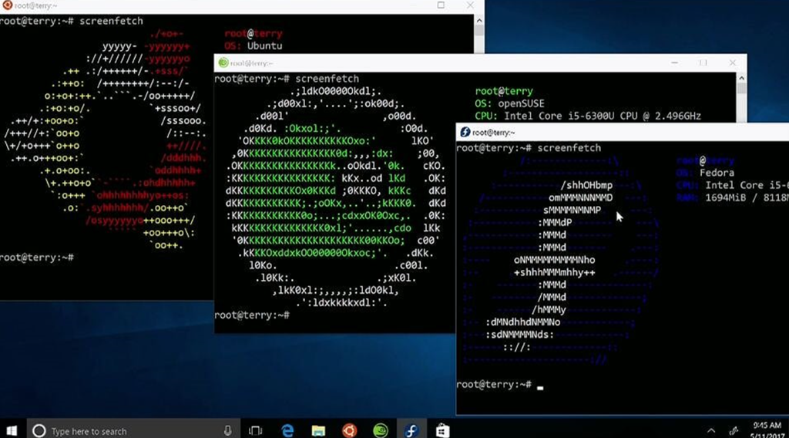Click "OS: Ubuntu" in the Ubuntu terminal
This screenshot has height=438, width=789.
click(x=253, y=45)
